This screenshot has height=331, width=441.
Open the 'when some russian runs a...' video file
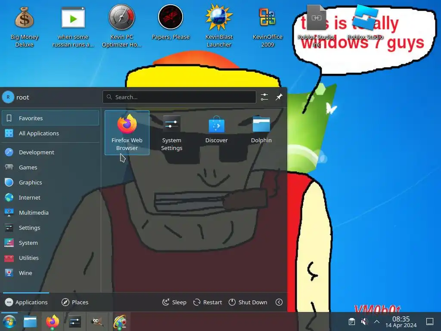(x=73, y=27)
